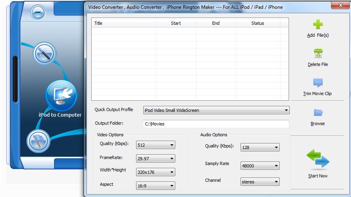Click the flag circle icon in sidebar
351x197 pixels.
(x=38, y=141)
